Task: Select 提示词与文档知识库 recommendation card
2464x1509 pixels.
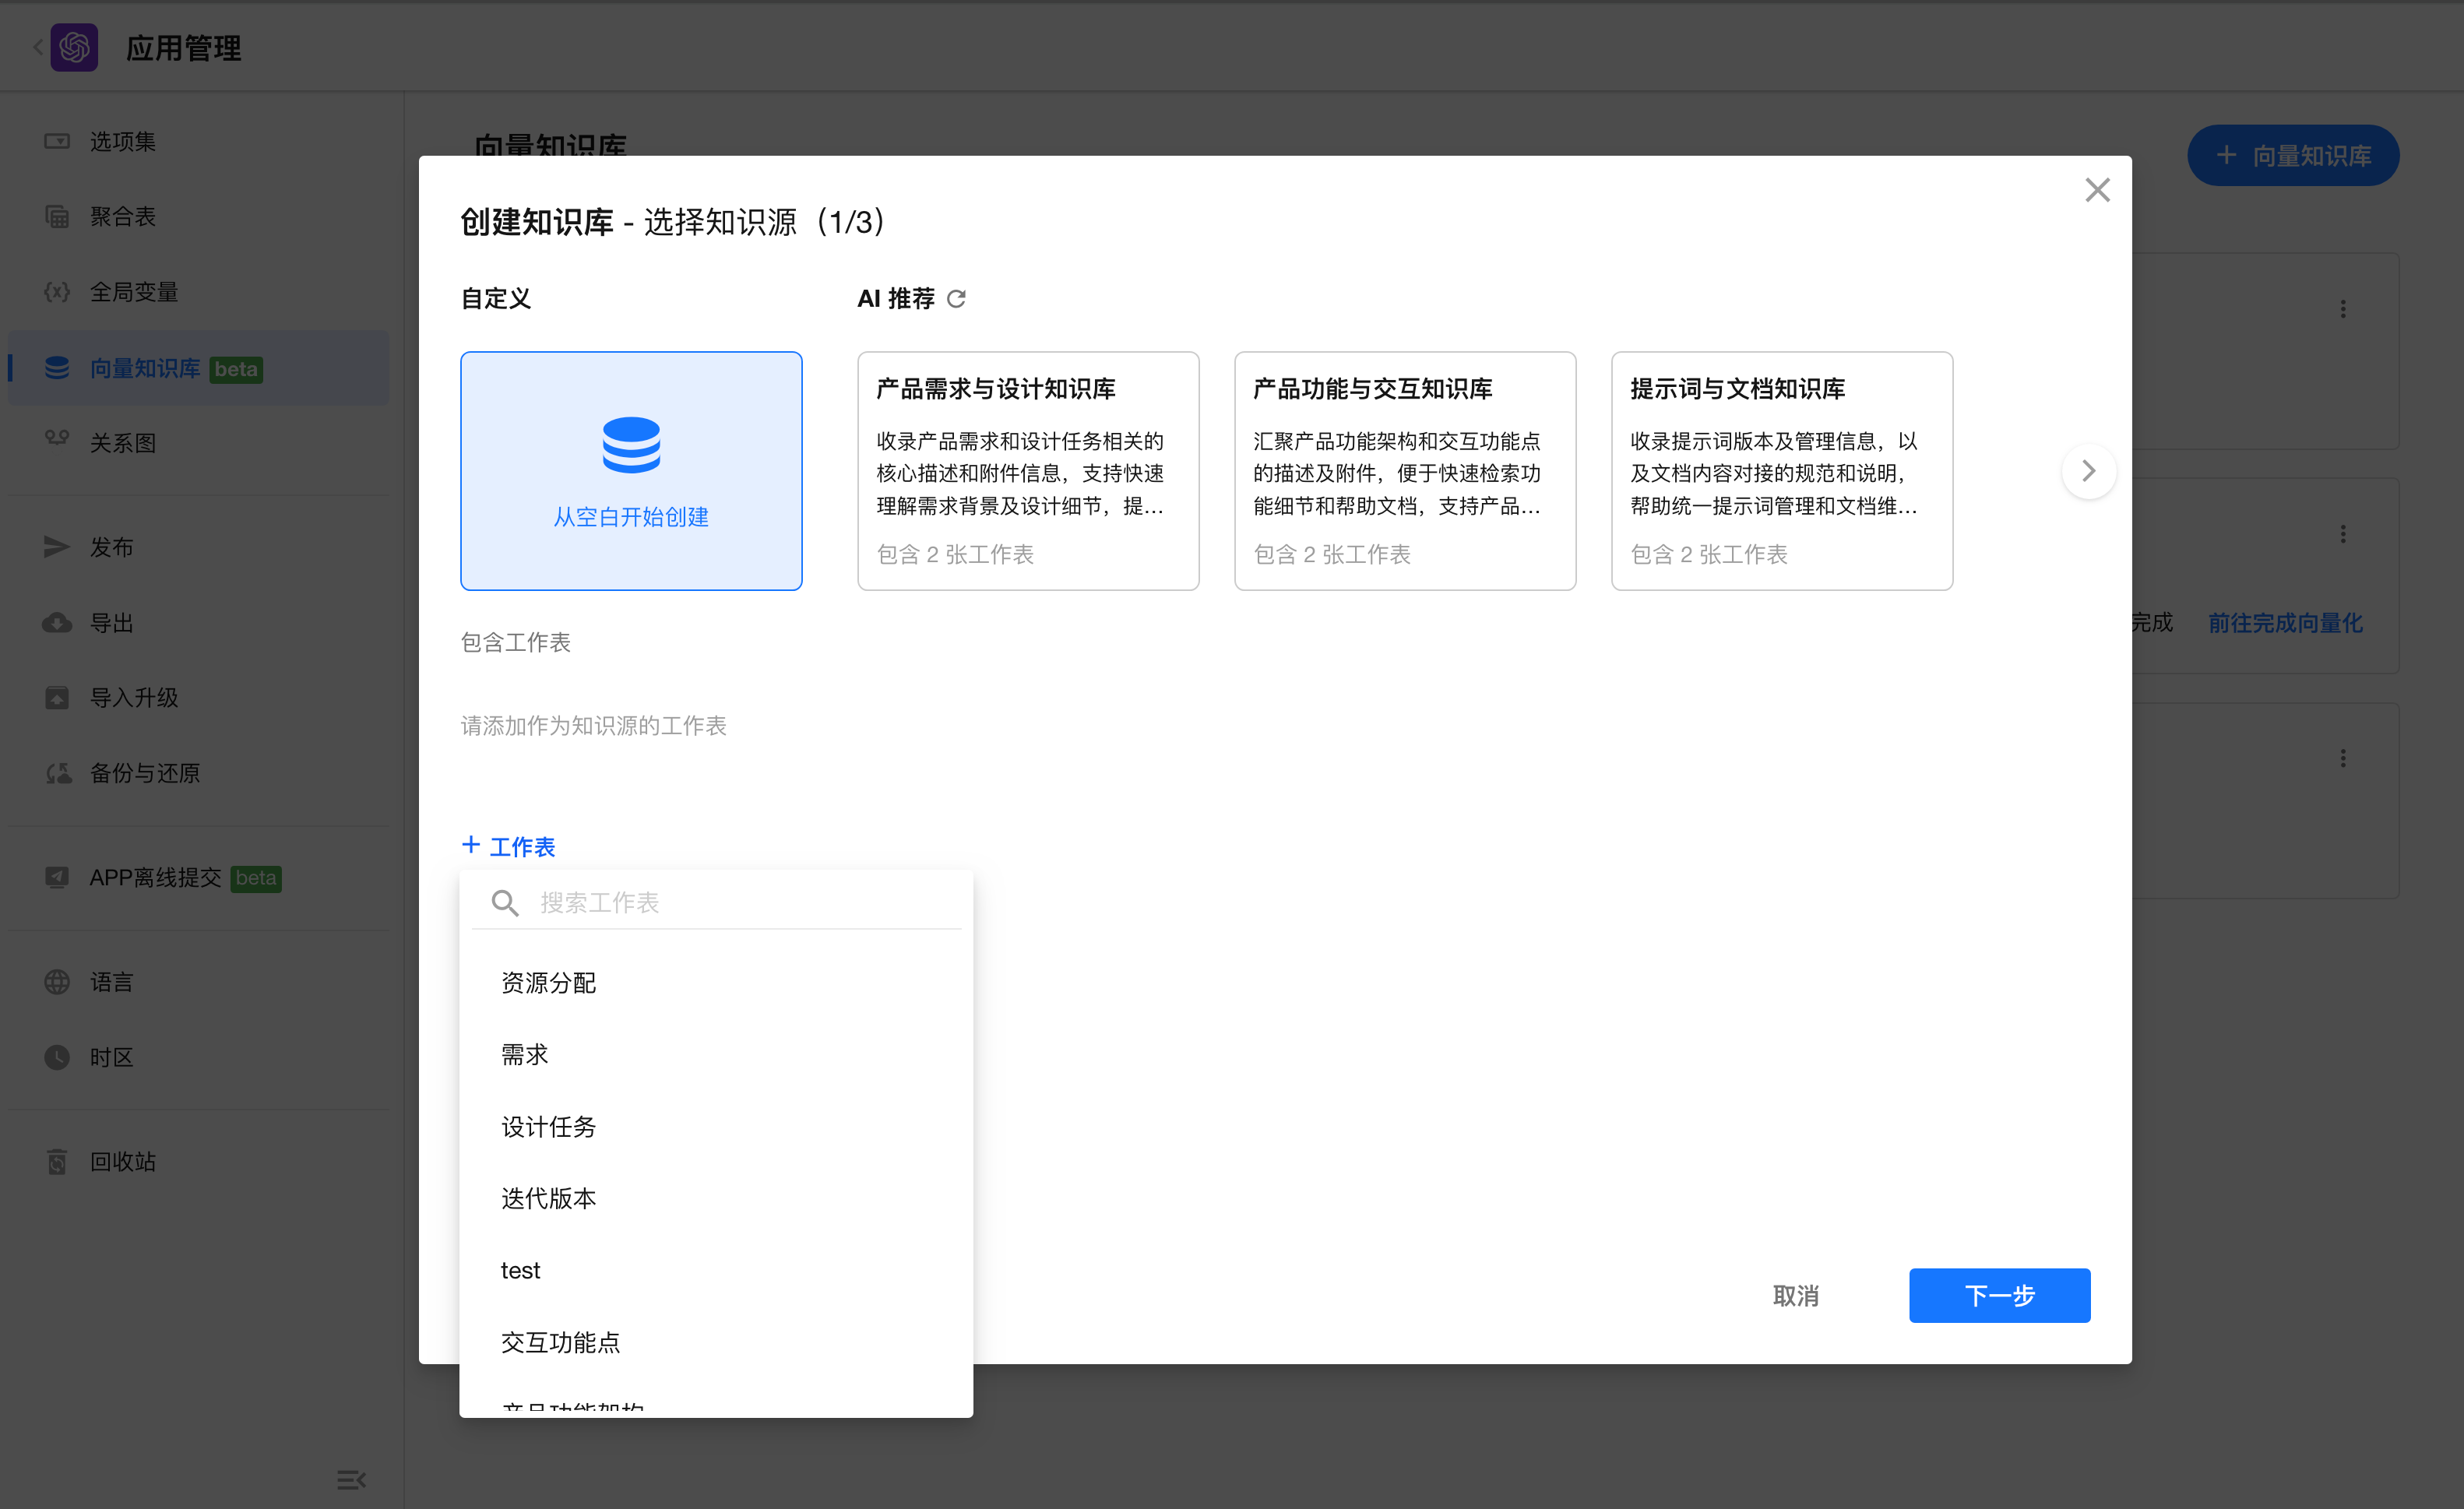Action: click(x=1781, y=471)
